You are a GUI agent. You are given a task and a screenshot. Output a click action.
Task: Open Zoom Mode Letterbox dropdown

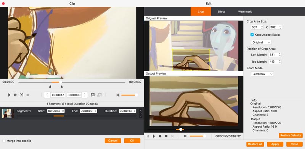click(262, 74)
